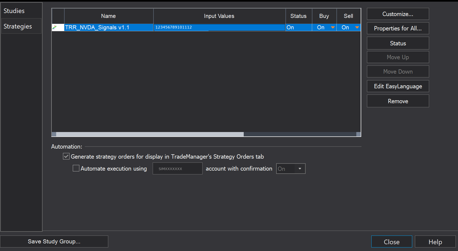This screenshot has width=458, height=251.
Task: Switch to the Strategies tab
Action: point(21,26)
